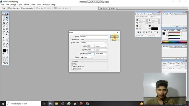Select the Pen tool

point(4,41)
